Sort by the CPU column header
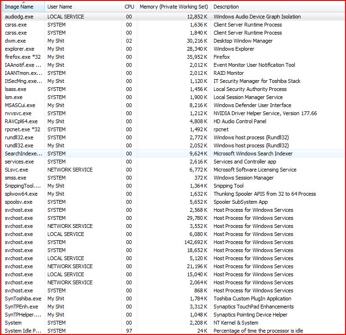Image resolution: width=346 pixels, height=335 pixels. 129,7
